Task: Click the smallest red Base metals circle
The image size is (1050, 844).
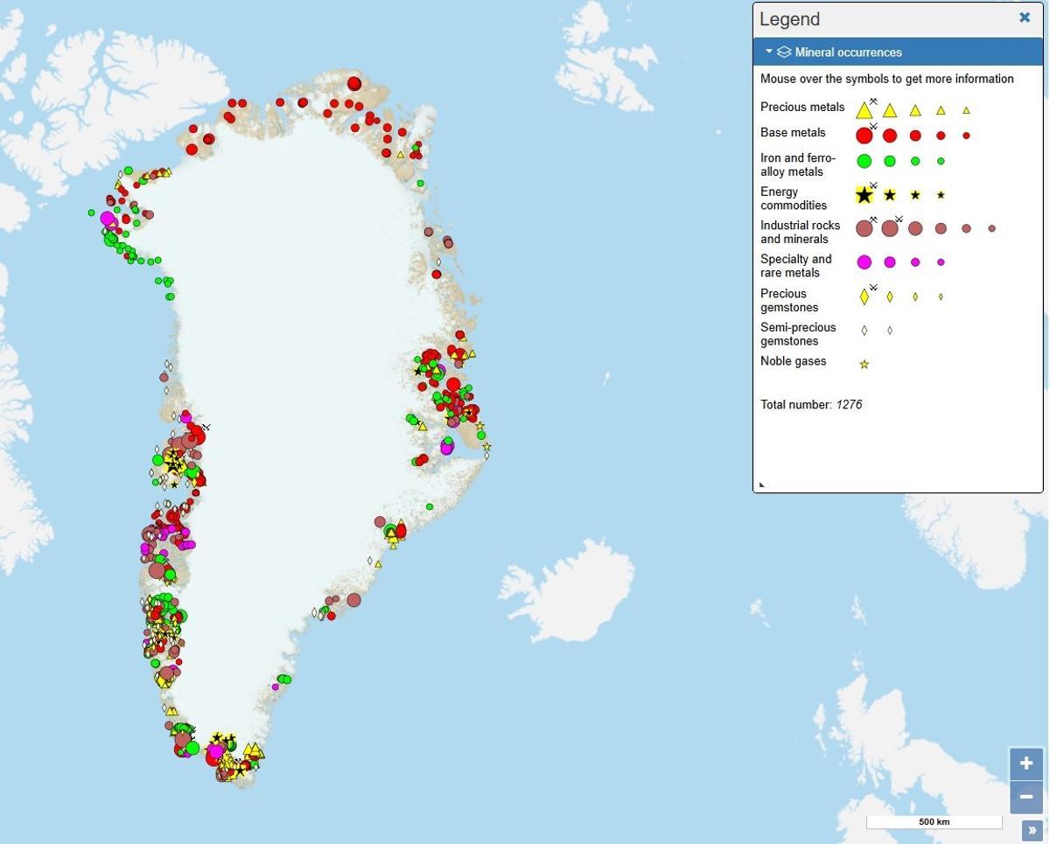Action: tap(966, 136)
